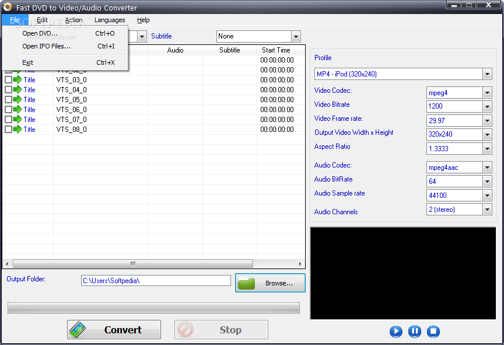The image size is (504, 345).
Task: Click the scroll right arrow of title list
Action: (x=300, y=264)
